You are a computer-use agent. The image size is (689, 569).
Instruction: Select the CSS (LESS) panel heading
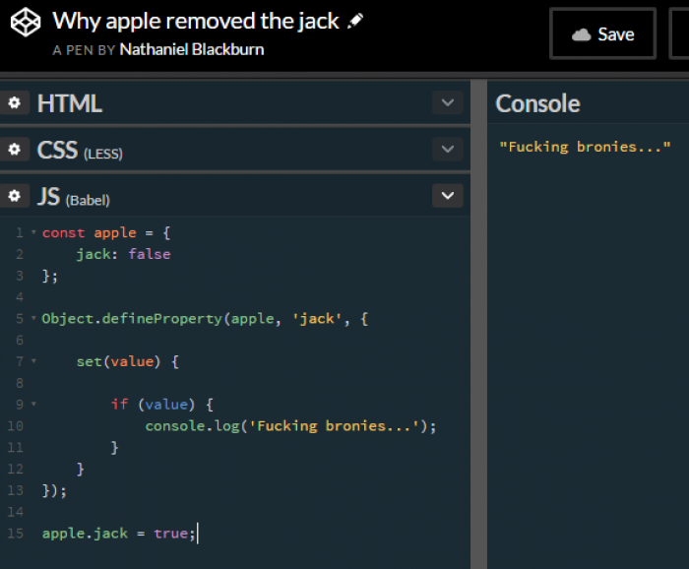[x=80, y=151]
